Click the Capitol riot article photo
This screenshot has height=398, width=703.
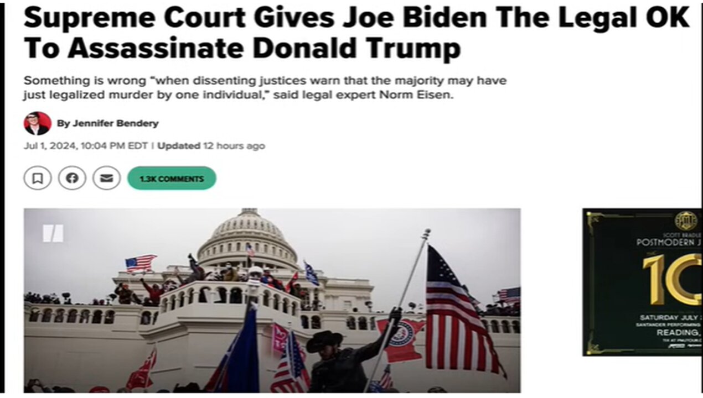pyautogui.click(x=272, y=300)
